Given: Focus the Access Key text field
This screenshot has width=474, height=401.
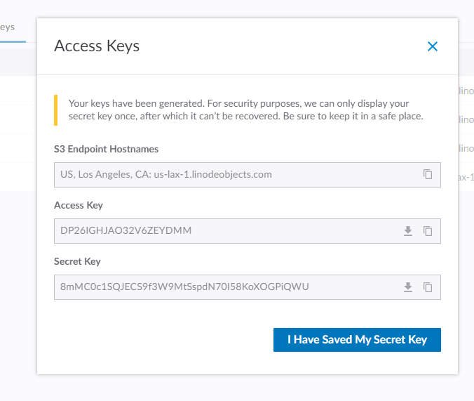Looking at the screenshot, I should pos(224,230).
